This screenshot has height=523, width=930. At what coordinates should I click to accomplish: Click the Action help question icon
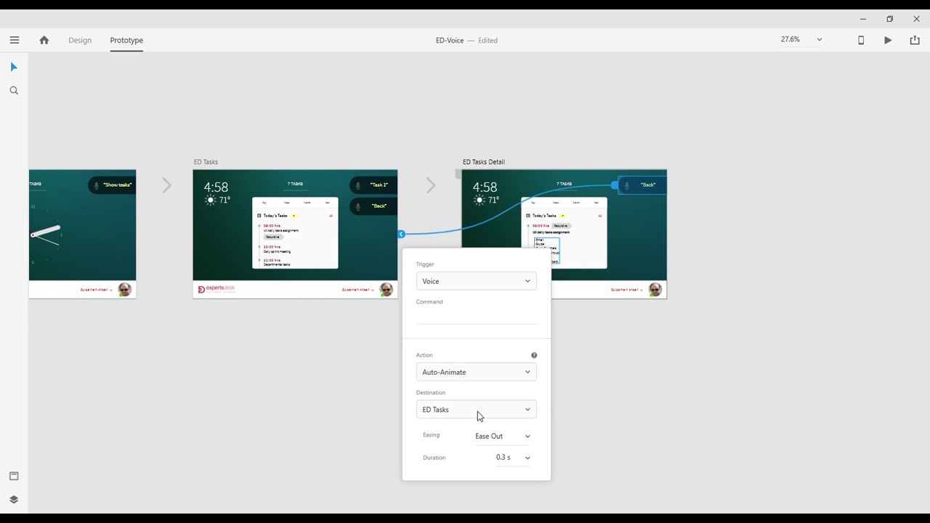[x=534, y=355]
